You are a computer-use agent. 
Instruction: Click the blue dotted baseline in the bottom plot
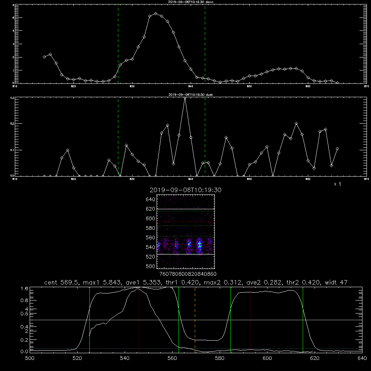click(x=196, y=348)
